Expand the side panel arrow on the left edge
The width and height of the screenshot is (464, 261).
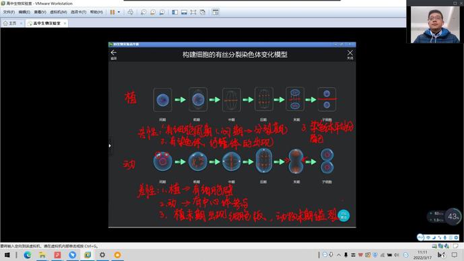[110, 146]
